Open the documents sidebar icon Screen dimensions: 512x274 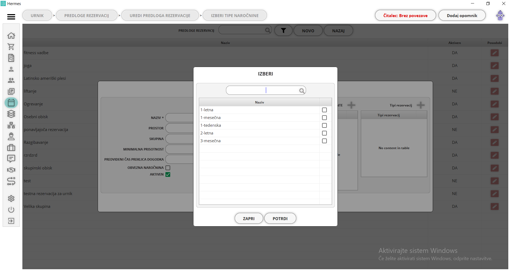[11, 58]
